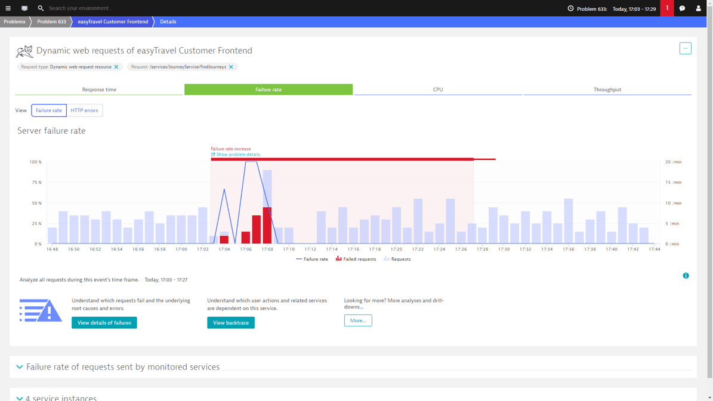Viewport: 713px width, 401px height.
Task: Open the user profile icon
Action: pyautogui.click(x=699, y=8)
